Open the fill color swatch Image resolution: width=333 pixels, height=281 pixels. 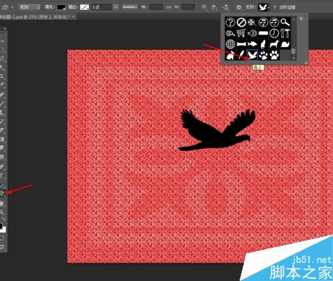pos(61,7)
